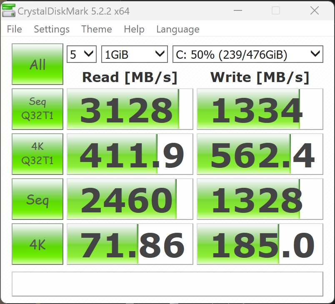Select the 4K Q32T1 write result 562.4
Image resolution: width=335 pixels, height=304 pixels.
pyautogui.click(x=260, y=154)
